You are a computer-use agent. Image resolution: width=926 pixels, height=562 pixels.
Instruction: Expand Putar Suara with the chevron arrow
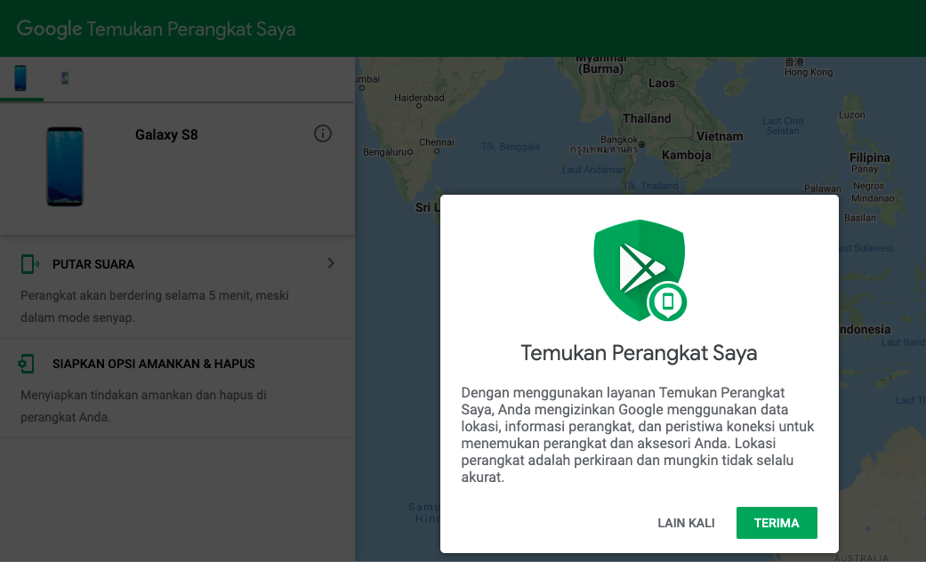(331, 263)
